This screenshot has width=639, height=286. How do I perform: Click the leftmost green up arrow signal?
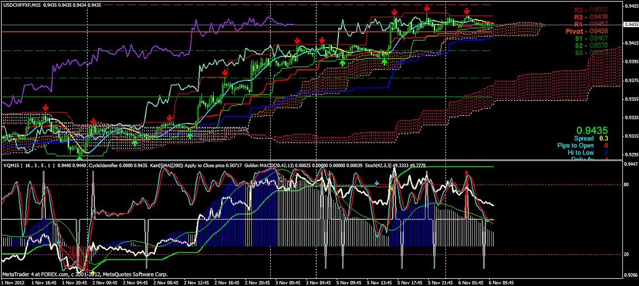tap(134, 143)
